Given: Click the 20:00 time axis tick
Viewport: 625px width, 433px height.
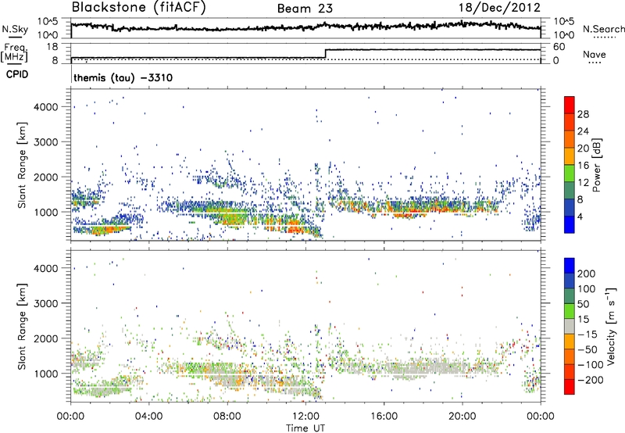Looking at the screenshot, I should (462, 417).
